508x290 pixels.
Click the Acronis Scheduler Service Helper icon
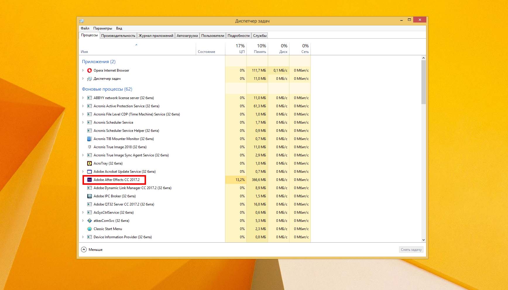[x=90, y=131]
